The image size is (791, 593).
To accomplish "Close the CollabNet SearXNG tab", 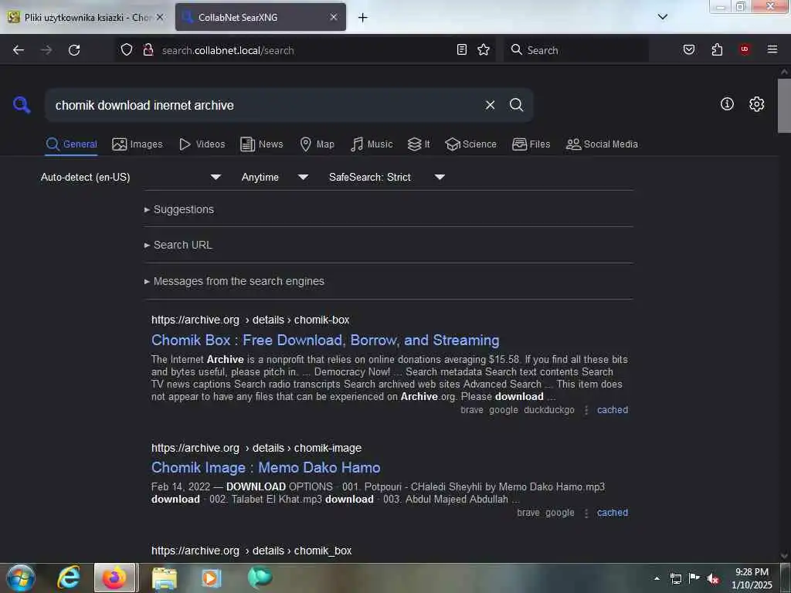I will point(334,17).
